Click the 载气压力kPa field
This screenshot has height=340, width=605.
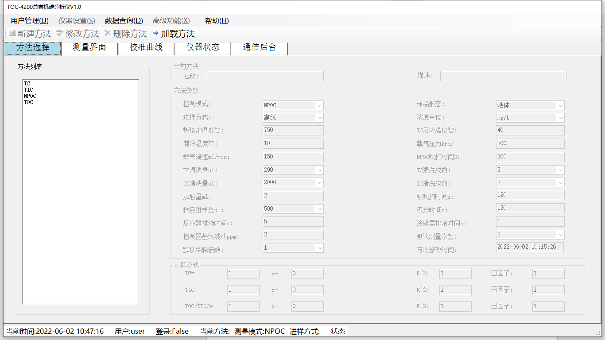coord(530,143)
